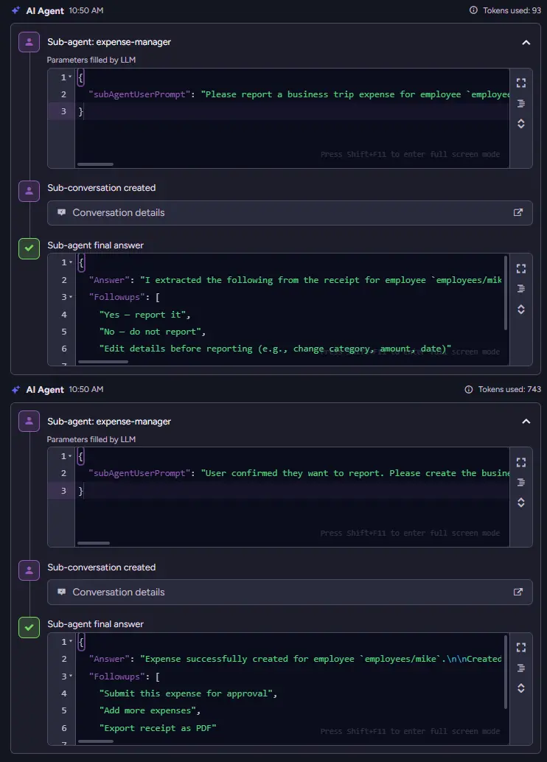Click full screen icon in first final answer editor
Image resolution: width=547 pixels, height=762 pixels.
520,269
